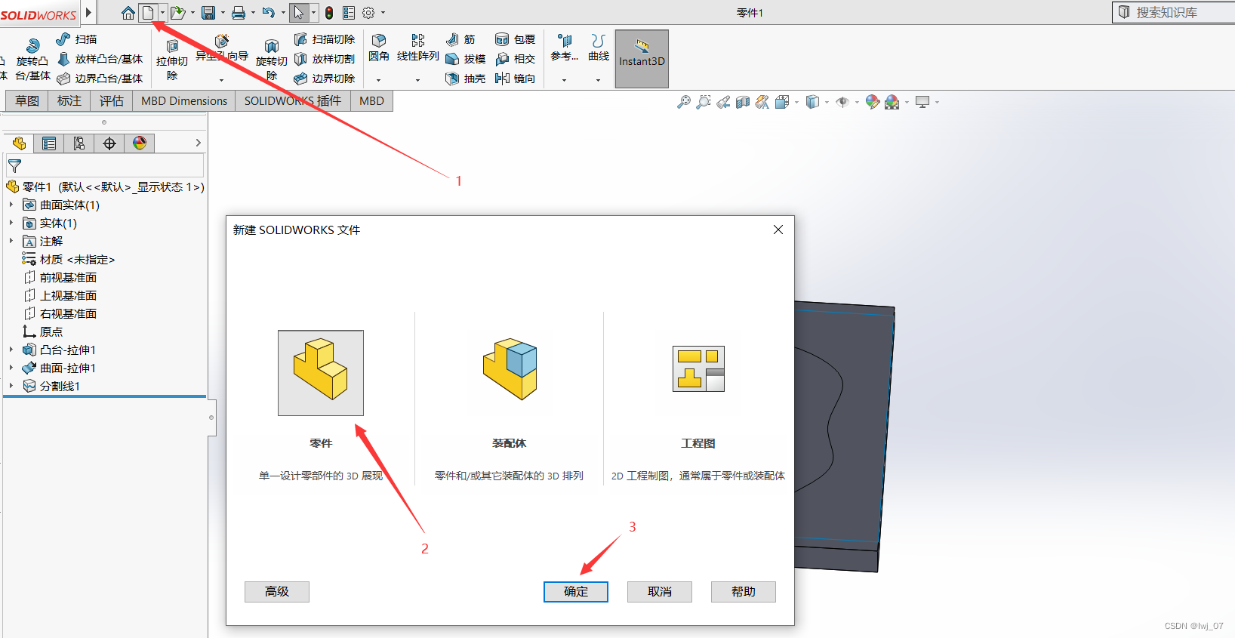The width and height of the screenshot is (1235, 638).
Task: Open dropdown under 曲线 curves
Action: (x=598, y=80)
